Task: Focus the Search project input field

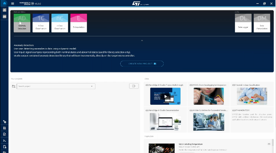Action: [x=56, y=86]
